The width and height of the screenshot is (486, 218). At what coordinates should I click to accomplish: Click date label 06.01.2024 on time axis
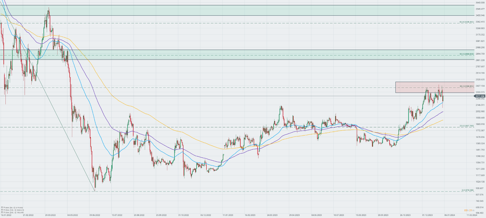450,215
